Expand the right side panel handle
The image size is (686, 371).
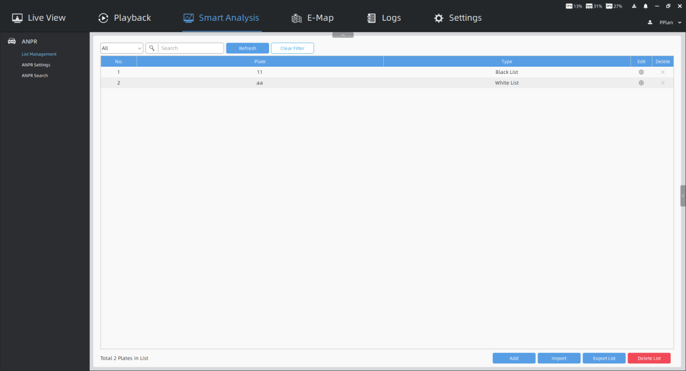683,196
